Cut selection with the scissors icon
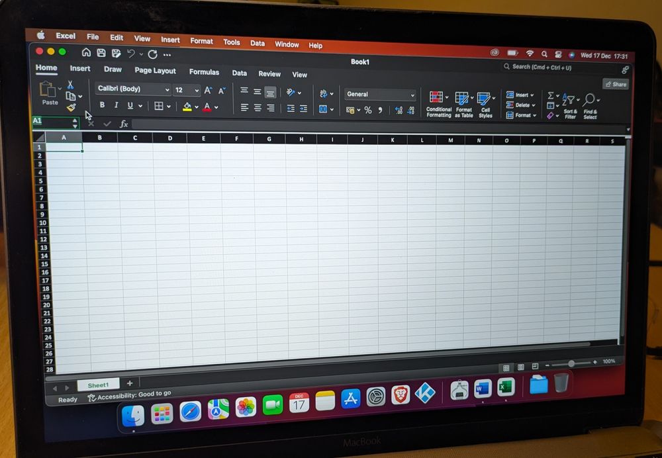Screen dimensions: 662x458 point(71,85)
